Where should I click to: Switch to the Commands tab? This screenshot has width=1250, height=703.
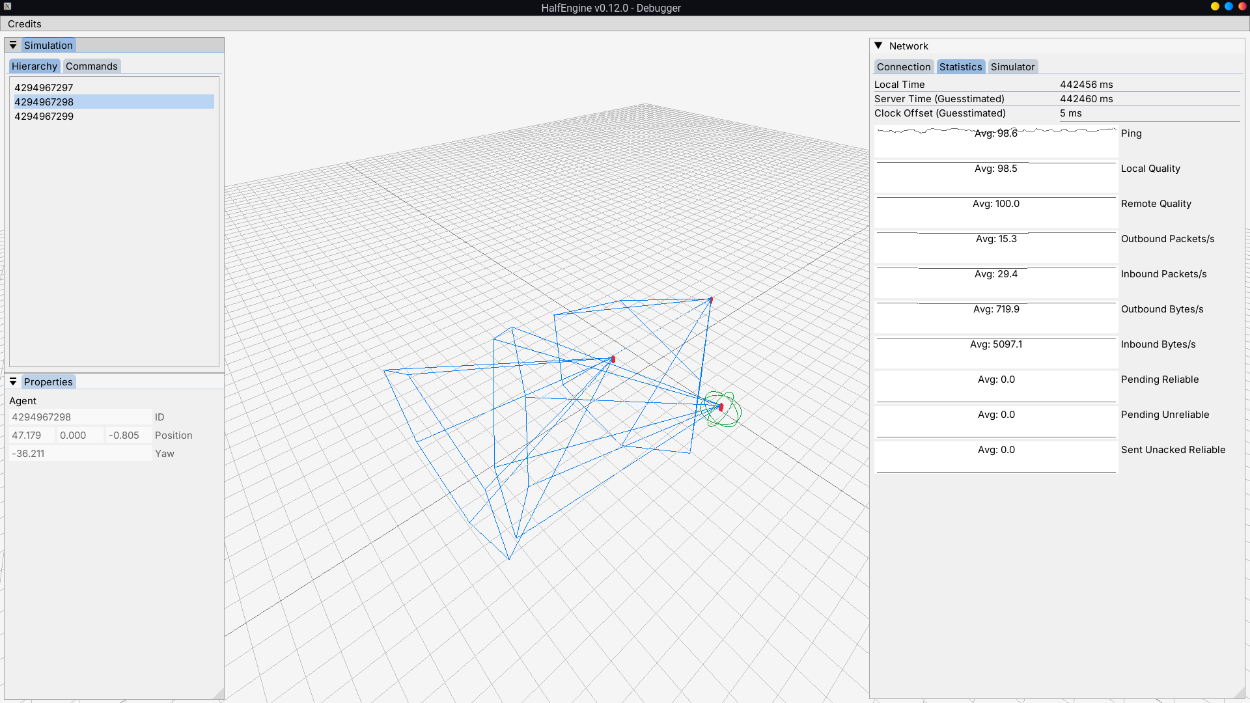point(92,66)
